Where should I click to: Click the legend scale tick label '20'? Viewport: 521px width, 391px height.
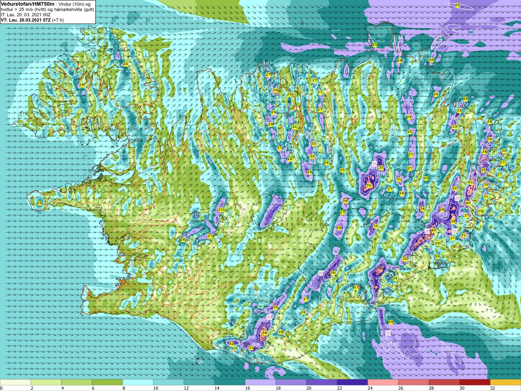pyautogui.click(x=309, y=388)
